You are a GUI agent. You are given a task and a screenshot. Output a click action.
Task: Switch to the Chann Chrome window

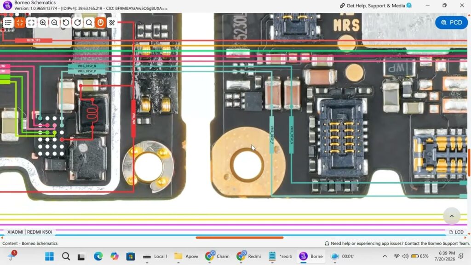[x=218, y=256]
